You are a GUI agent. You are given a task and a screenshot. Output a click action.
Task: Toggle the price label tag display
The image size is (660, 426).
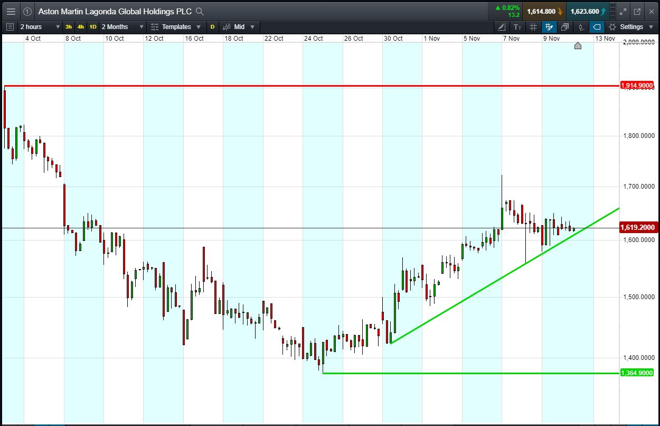(597, 26)
